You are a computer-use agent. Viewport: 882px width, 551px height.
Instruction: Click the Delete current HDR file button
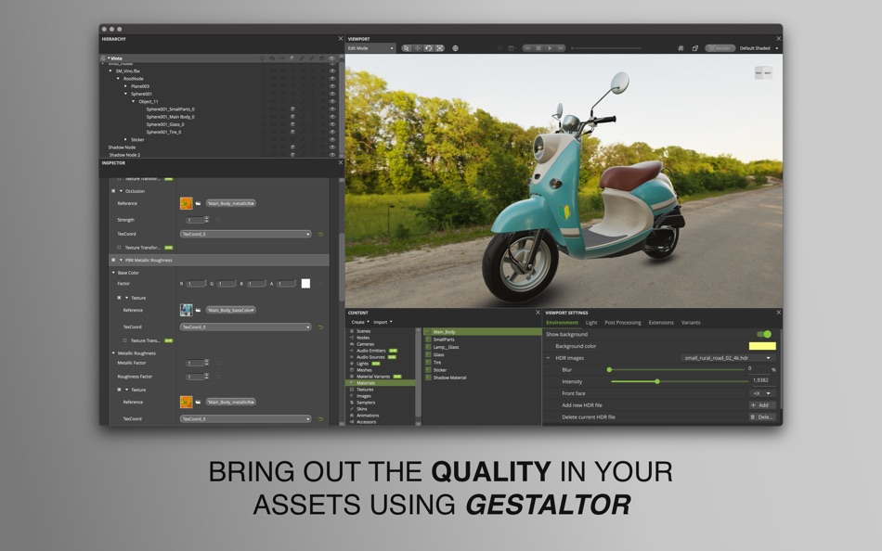pyautogui.click(x=761, y=417)
